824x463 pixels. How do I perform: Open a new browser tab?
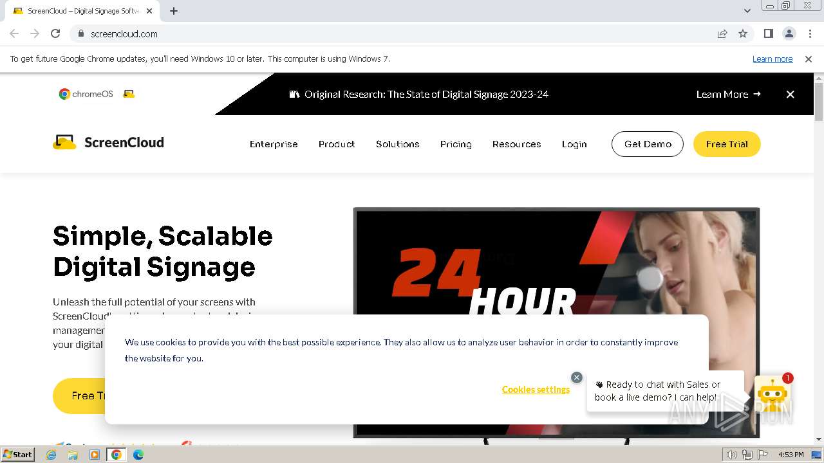pos(174,11)
